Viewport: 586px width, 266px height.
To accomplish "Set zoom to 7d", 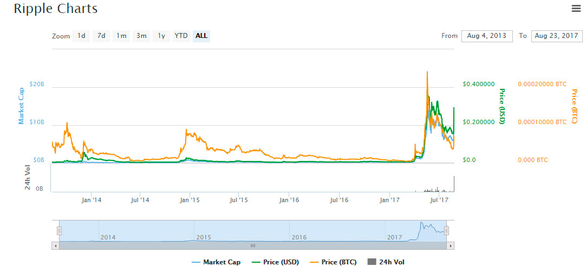I will point(101,36).
